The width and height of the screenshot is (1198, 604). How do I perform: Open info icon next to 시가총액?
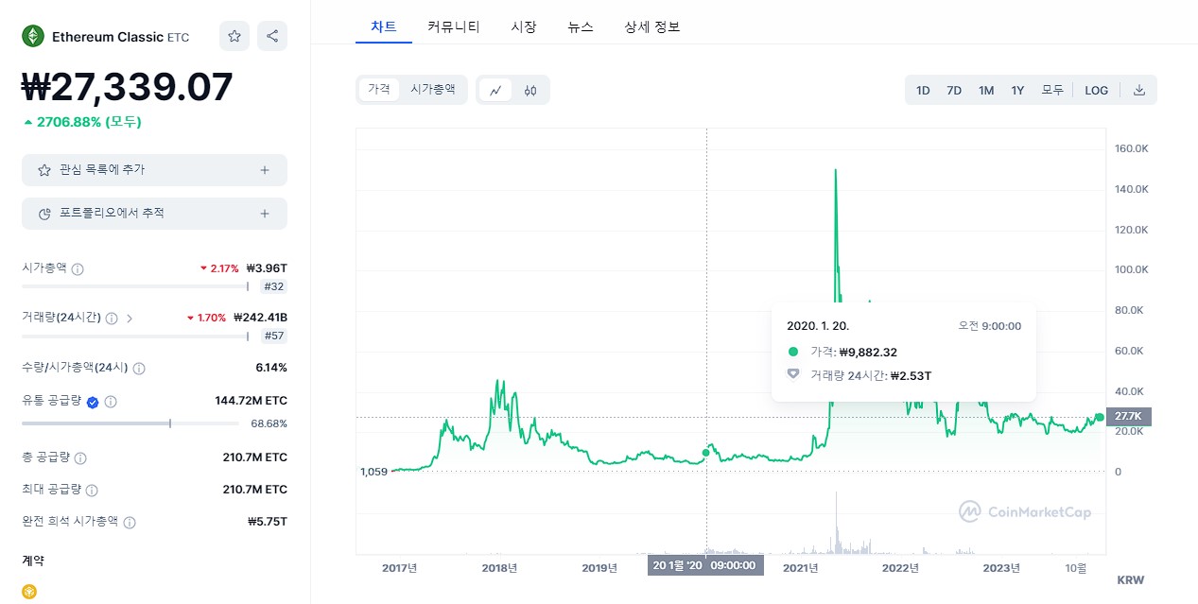coord(78,268)
